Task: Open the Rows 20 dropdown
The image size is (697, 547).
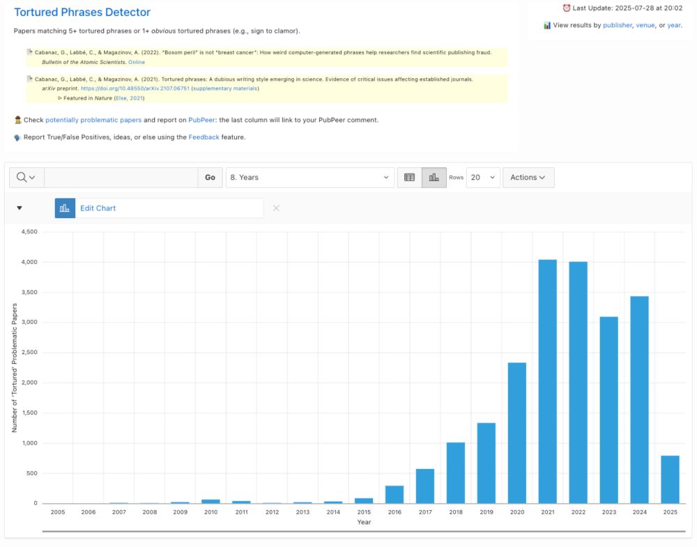Action: click(x=483, y=177)
